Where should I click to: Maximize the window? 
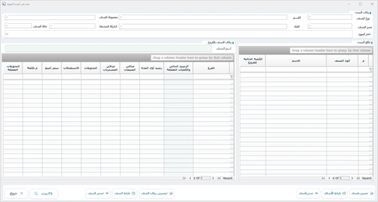click(x=360, y=4)
